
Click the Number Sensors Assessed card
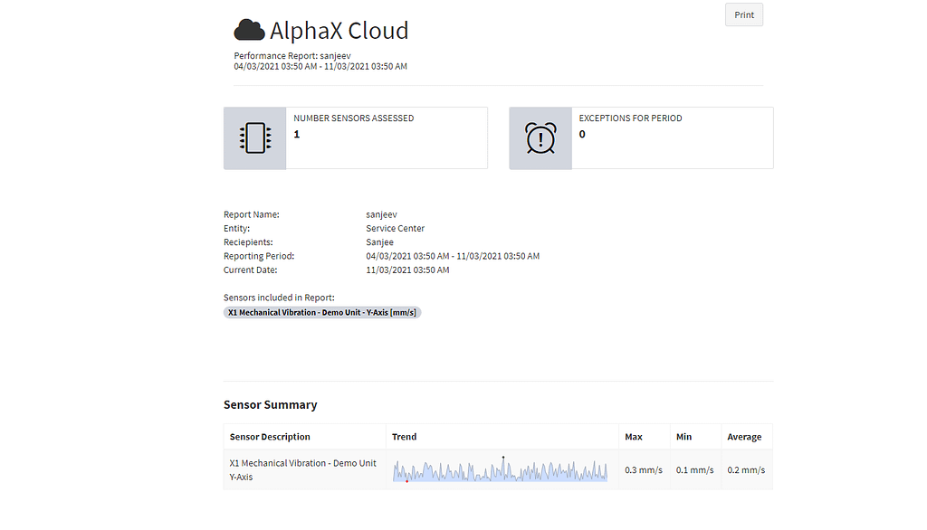coord(355,138)
